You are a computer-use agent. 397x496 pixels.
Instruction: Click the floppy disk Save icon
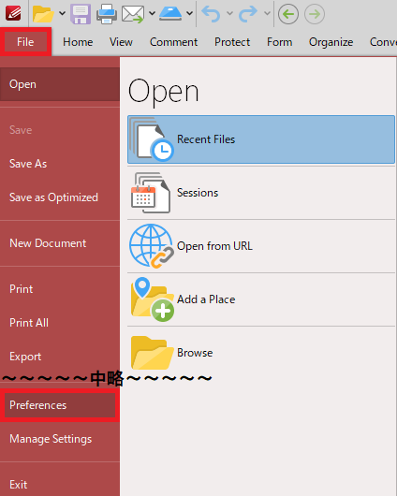(81, 14)
